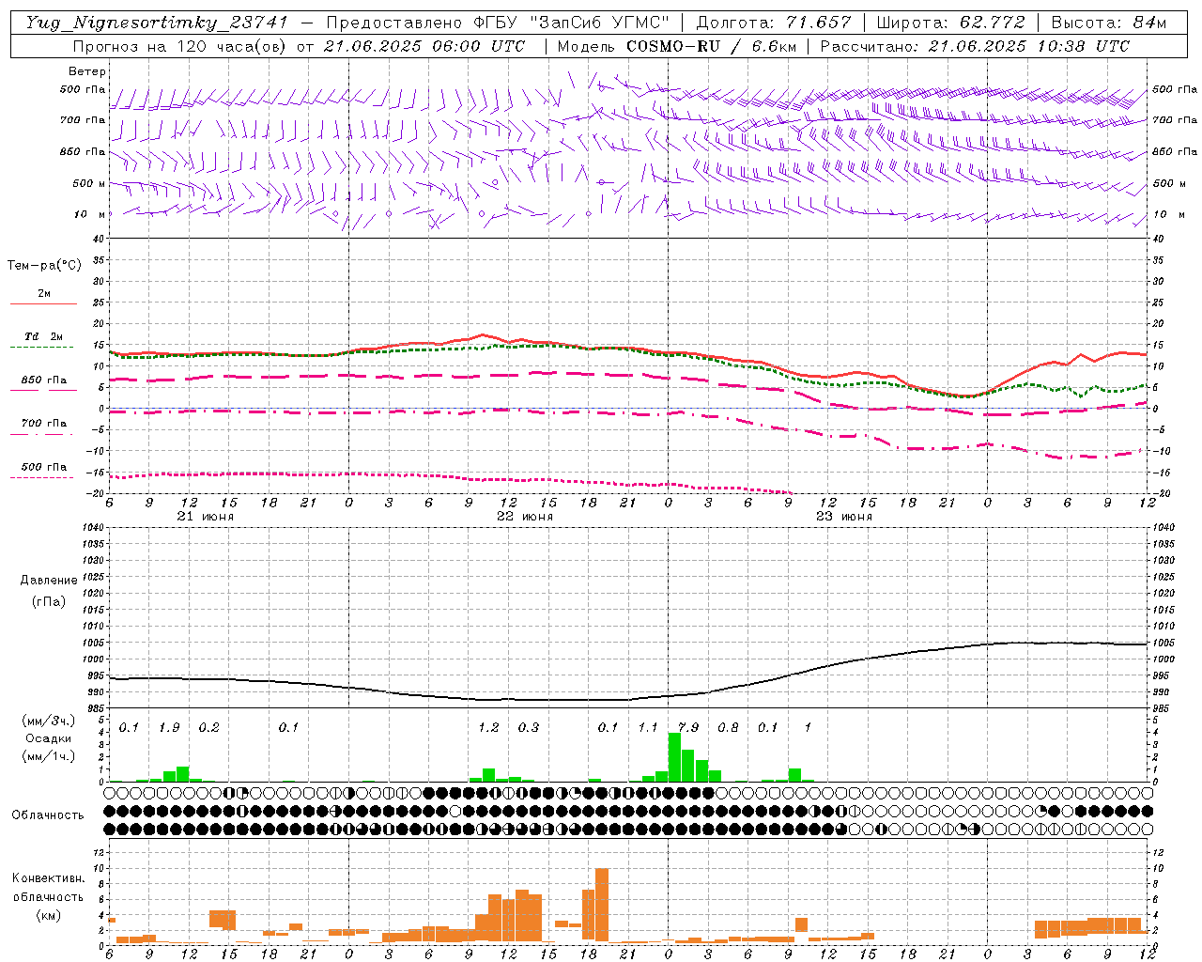This screenshot has height=962, width=1202.
Task: Click the 7.9 precipitation total value
Action: click(x=688, y=727)
